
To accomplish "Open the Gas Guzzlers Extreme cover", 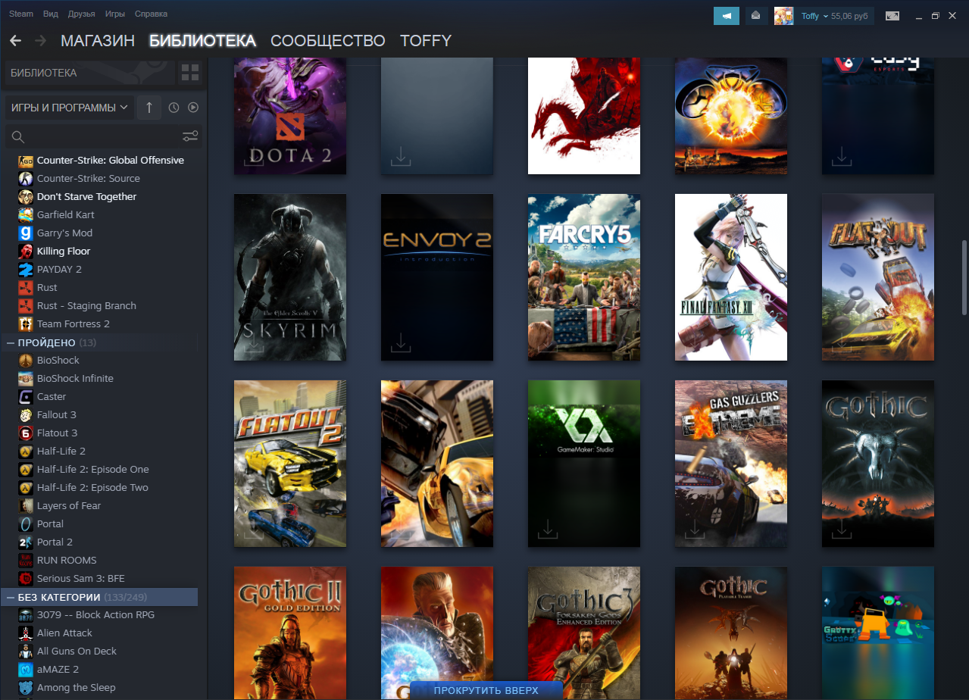I will pyautogui.click(x=731, y=464).
